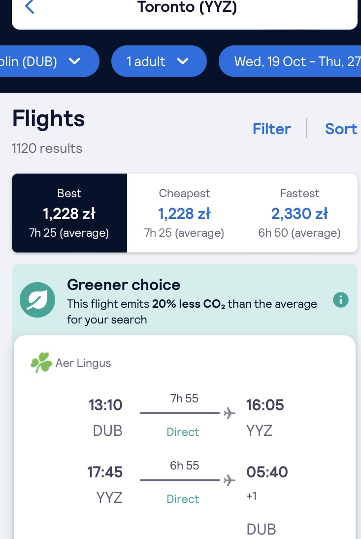Image resolution: width=361 pixels, height=539 pixels.
Task: Tap the outbound flight airplane icon
Action: point(229,413)
